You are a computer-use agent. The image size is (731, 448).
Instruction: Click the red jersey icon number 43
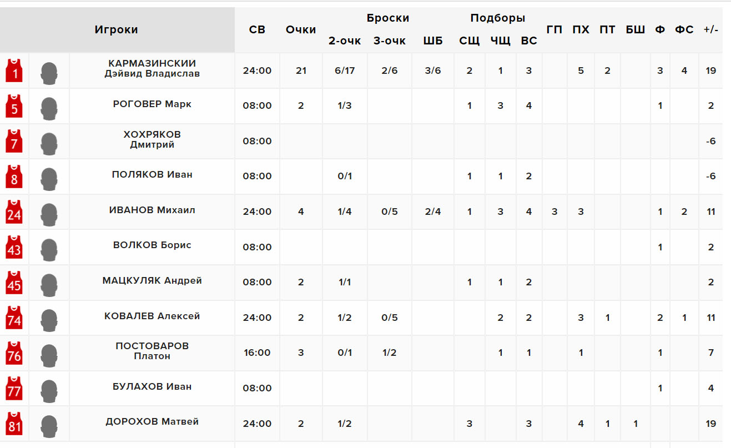[x=14, y=247]
